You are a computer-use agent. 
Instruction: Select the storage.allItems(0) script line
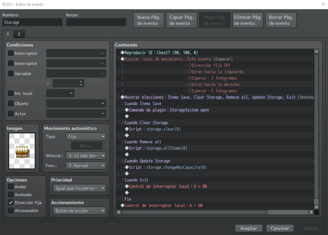[x=215, y=148]
